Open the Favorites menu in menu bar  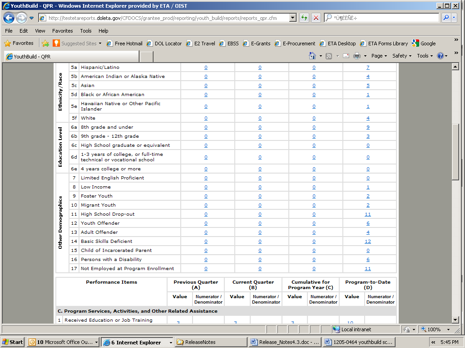[62, 31]
